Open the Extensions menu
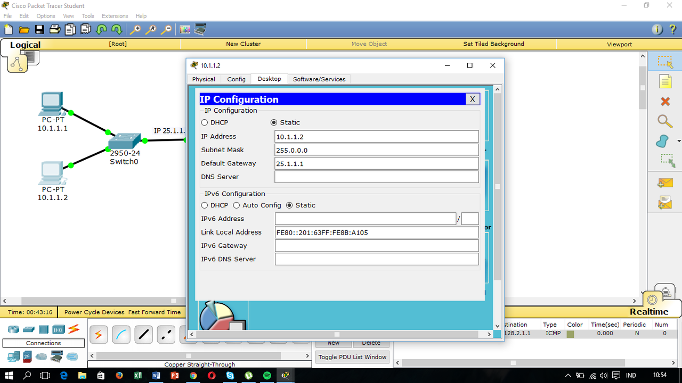Viewport: 682px width, 383px height. (115, 16)
